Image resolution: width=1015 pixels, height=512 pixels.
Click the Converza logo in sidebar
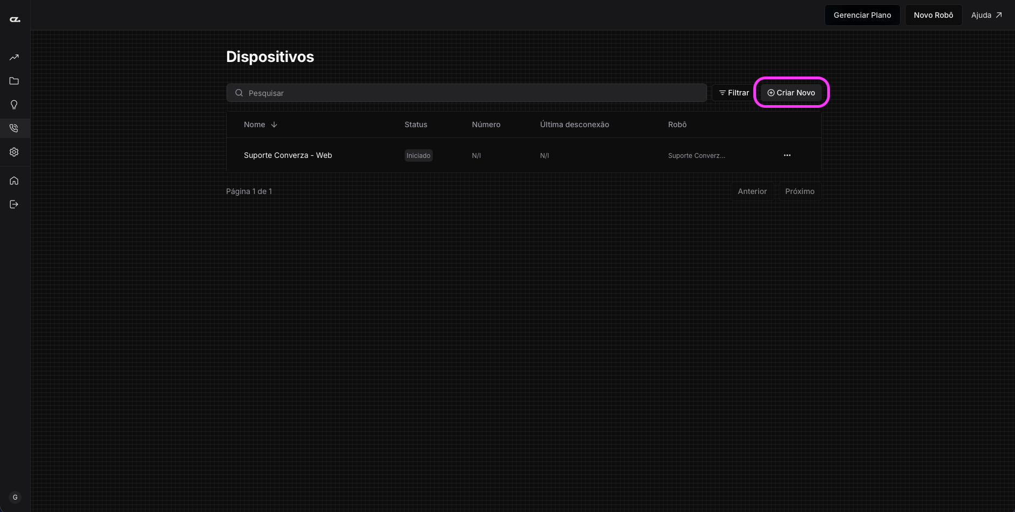[x=15, y=19]
